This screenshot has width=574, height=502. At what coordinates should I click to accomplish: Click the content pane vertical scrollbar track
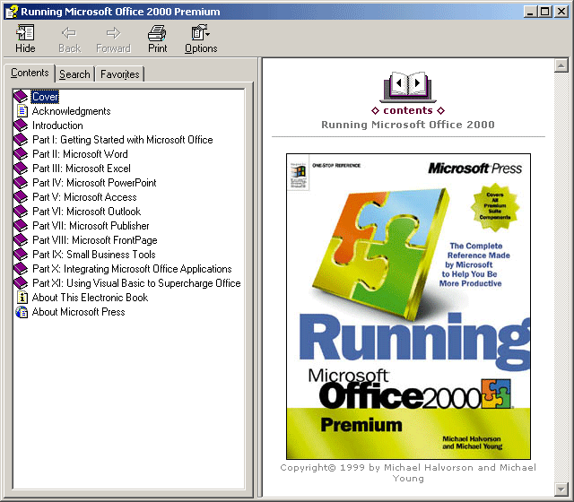(561, 277)
